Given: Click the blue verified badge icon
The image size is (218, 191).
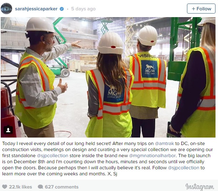Looking at the screenshot, I should [62, 9].
